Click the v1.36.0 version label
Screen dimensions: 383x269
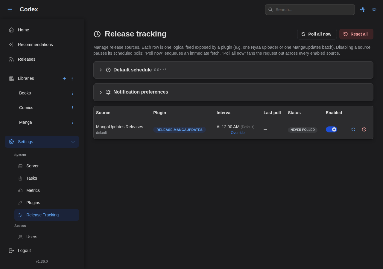coord(42,262)
